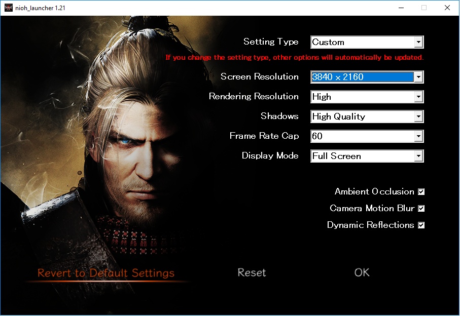Click the nioh_launcher 1.21 window title

point(40,8)
